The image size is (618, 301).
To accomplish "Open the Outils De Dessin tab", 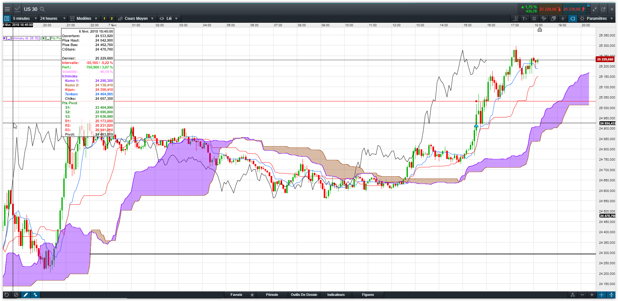I will 304,295.
